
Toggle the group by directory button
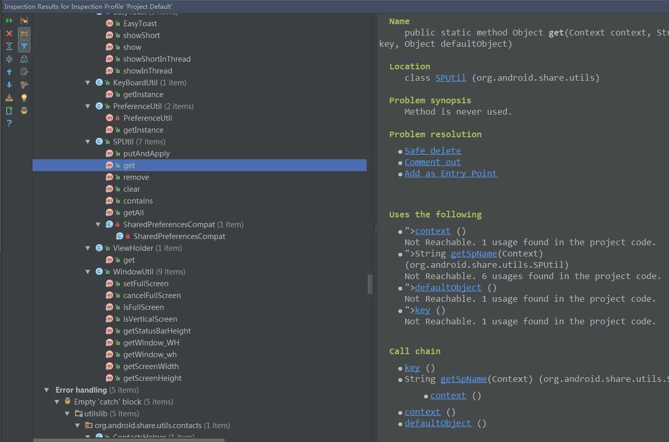coord(24,33)
